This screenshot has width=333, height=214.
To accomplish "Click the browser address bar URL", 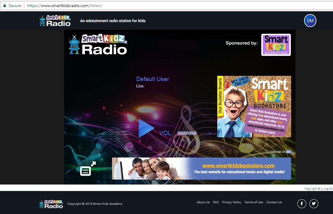I will pos(65,6).
